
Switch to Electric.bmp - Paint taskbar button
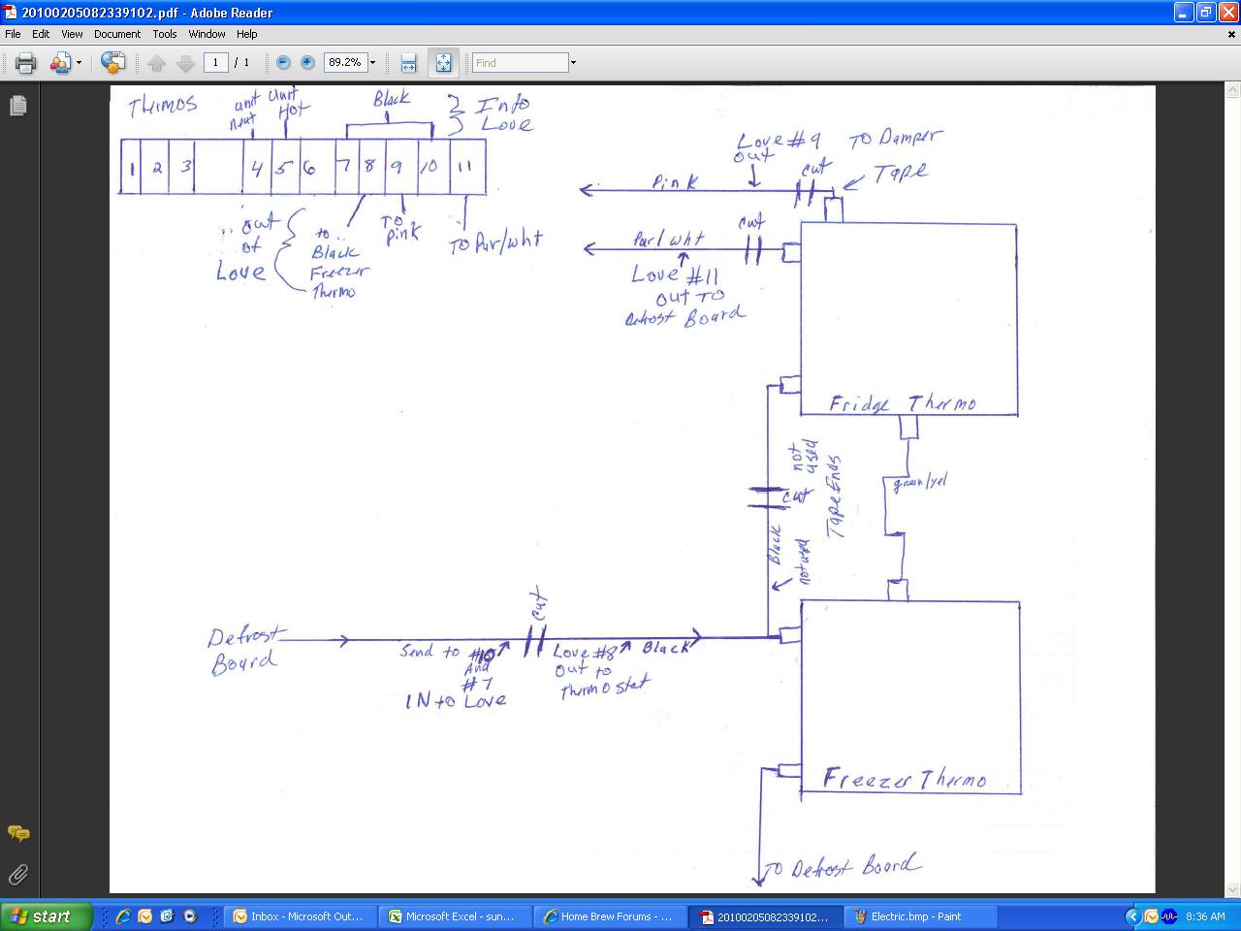[x=907, y=916]
